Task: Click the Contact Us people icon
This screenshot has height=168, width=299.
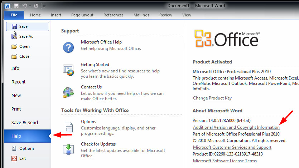Action: point(68,92)
